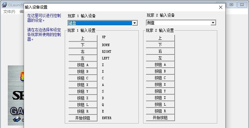Screen dimensions: 249x128
Task: Expand the 玩家 2 输入设备 dropdown arrow
Action: (213, 23)
